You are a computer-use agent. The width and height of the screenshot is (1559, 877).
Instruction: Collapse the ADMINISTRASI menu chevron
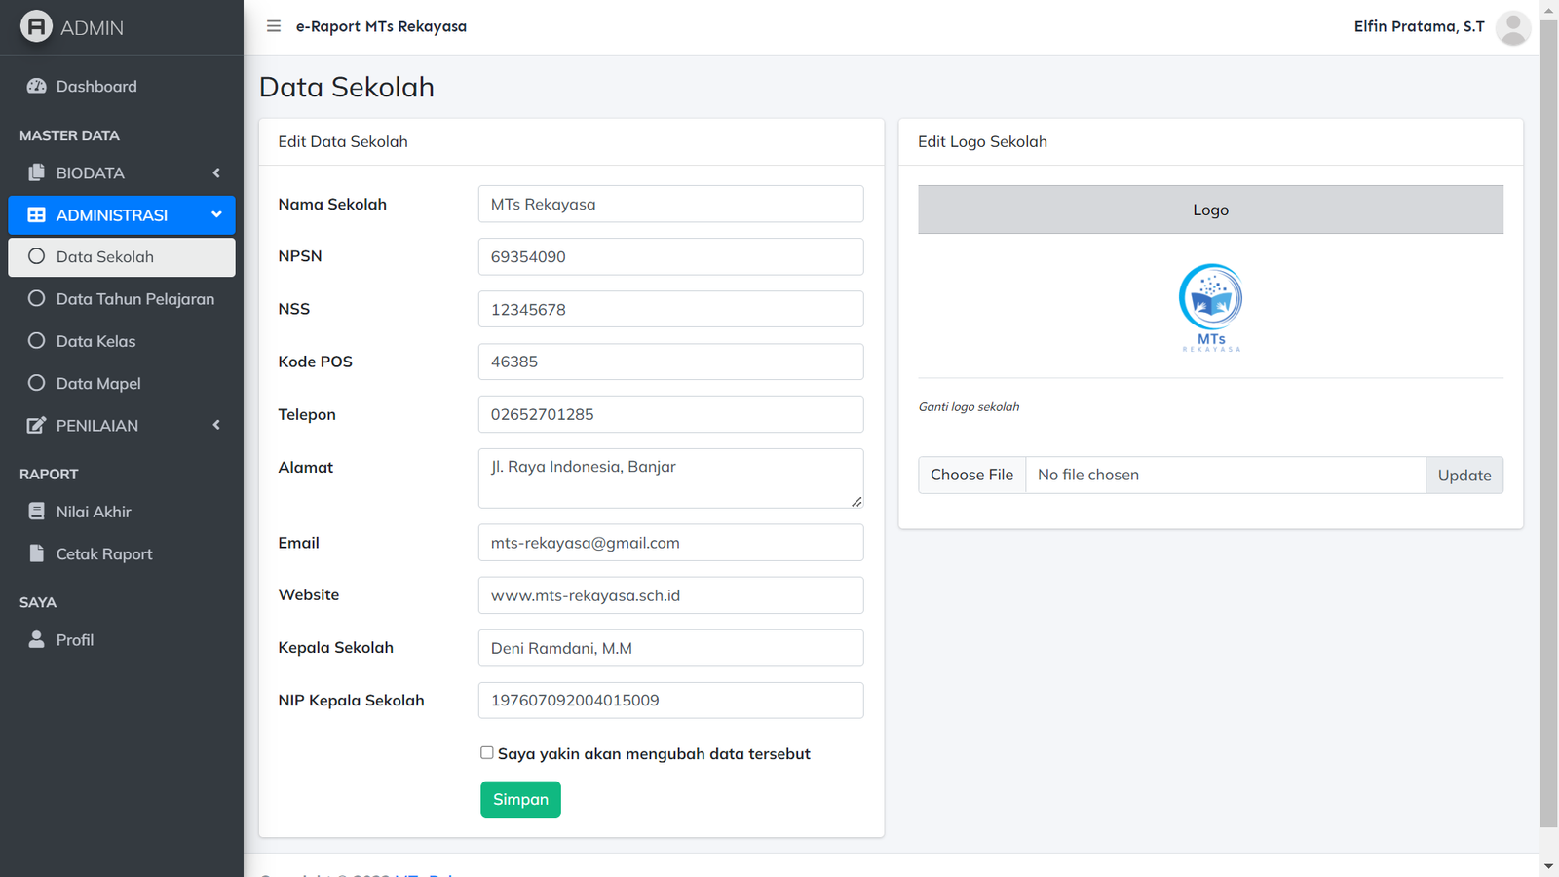[x=216, y=214]
